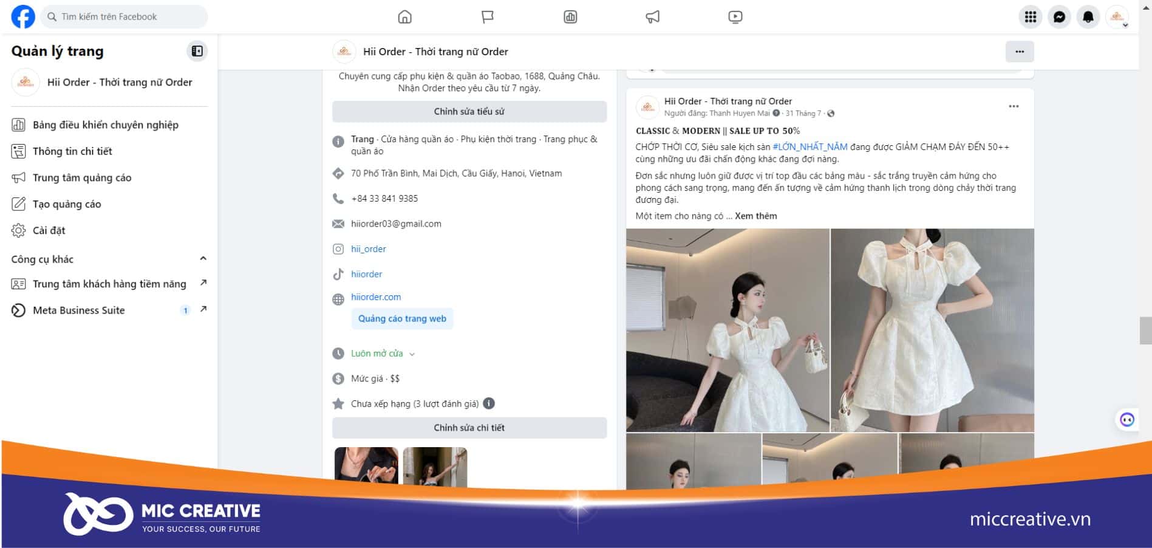
Task: Open the Ads megaphone icon in top bar
Action: point(652,17)
